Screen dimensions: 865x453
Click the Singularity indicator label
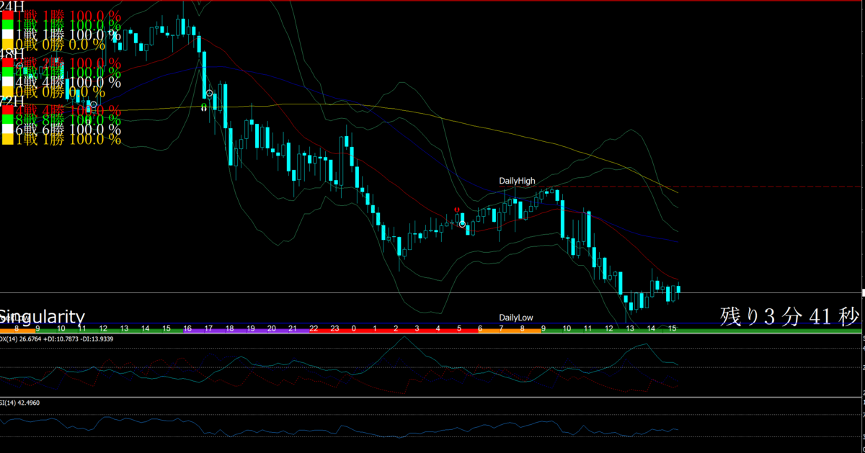[x=43, y=317]
